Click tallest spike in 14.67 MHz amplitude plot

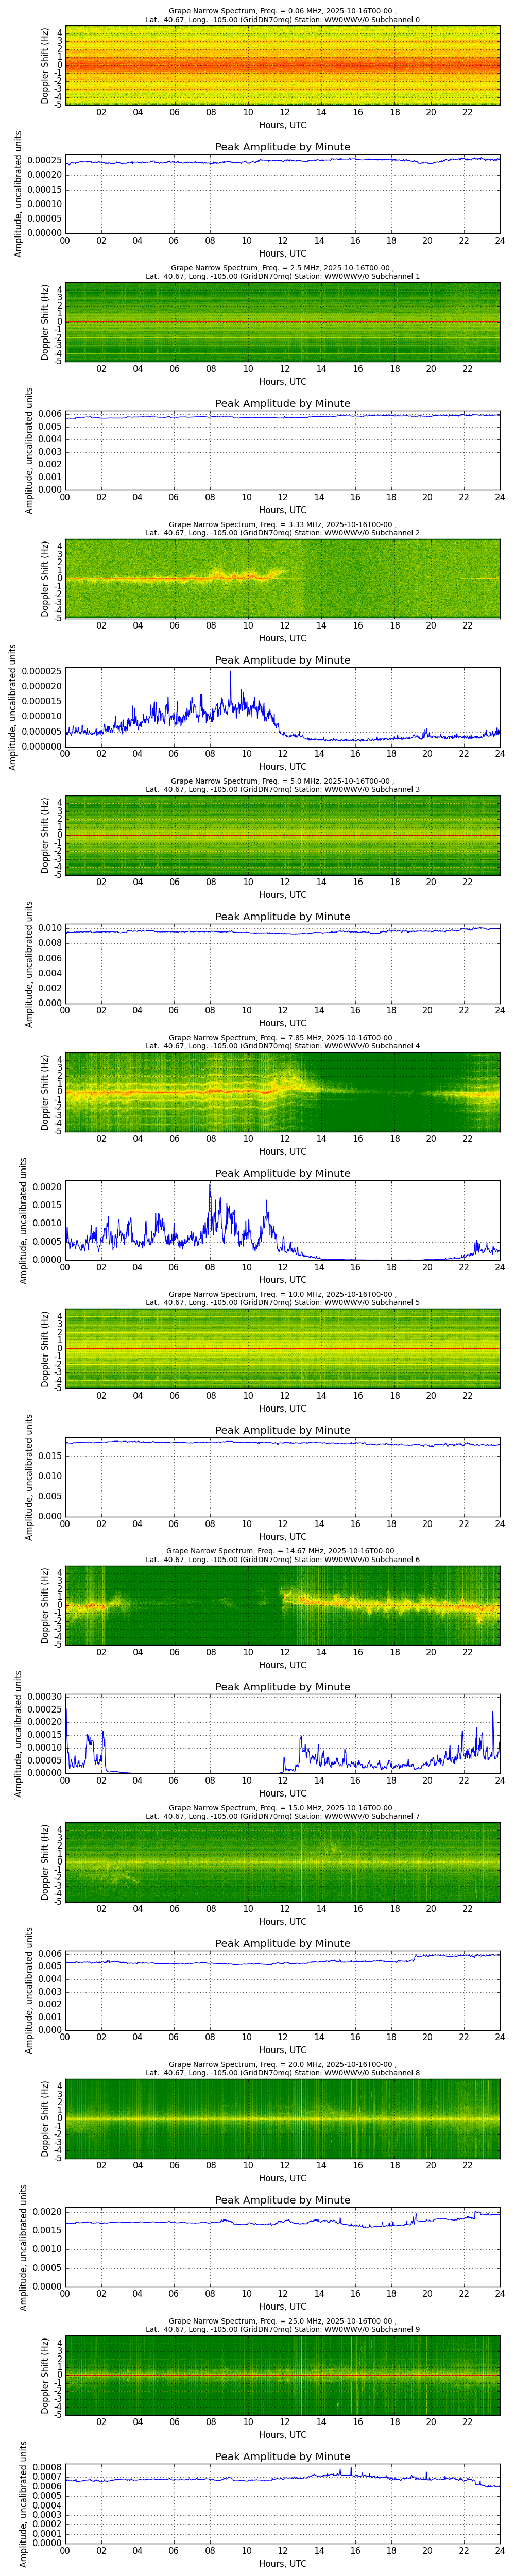click(493, 1713)
